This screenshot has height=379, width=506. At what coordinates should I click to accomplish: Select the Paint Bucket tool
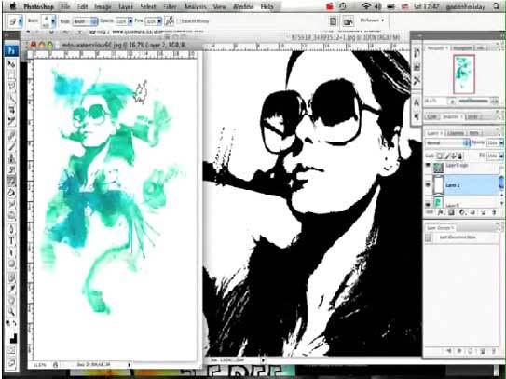click(x=11, y=193)
